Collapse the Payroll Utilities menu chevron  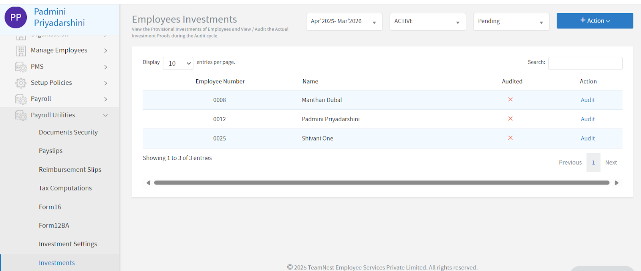[x=105, y=115]
